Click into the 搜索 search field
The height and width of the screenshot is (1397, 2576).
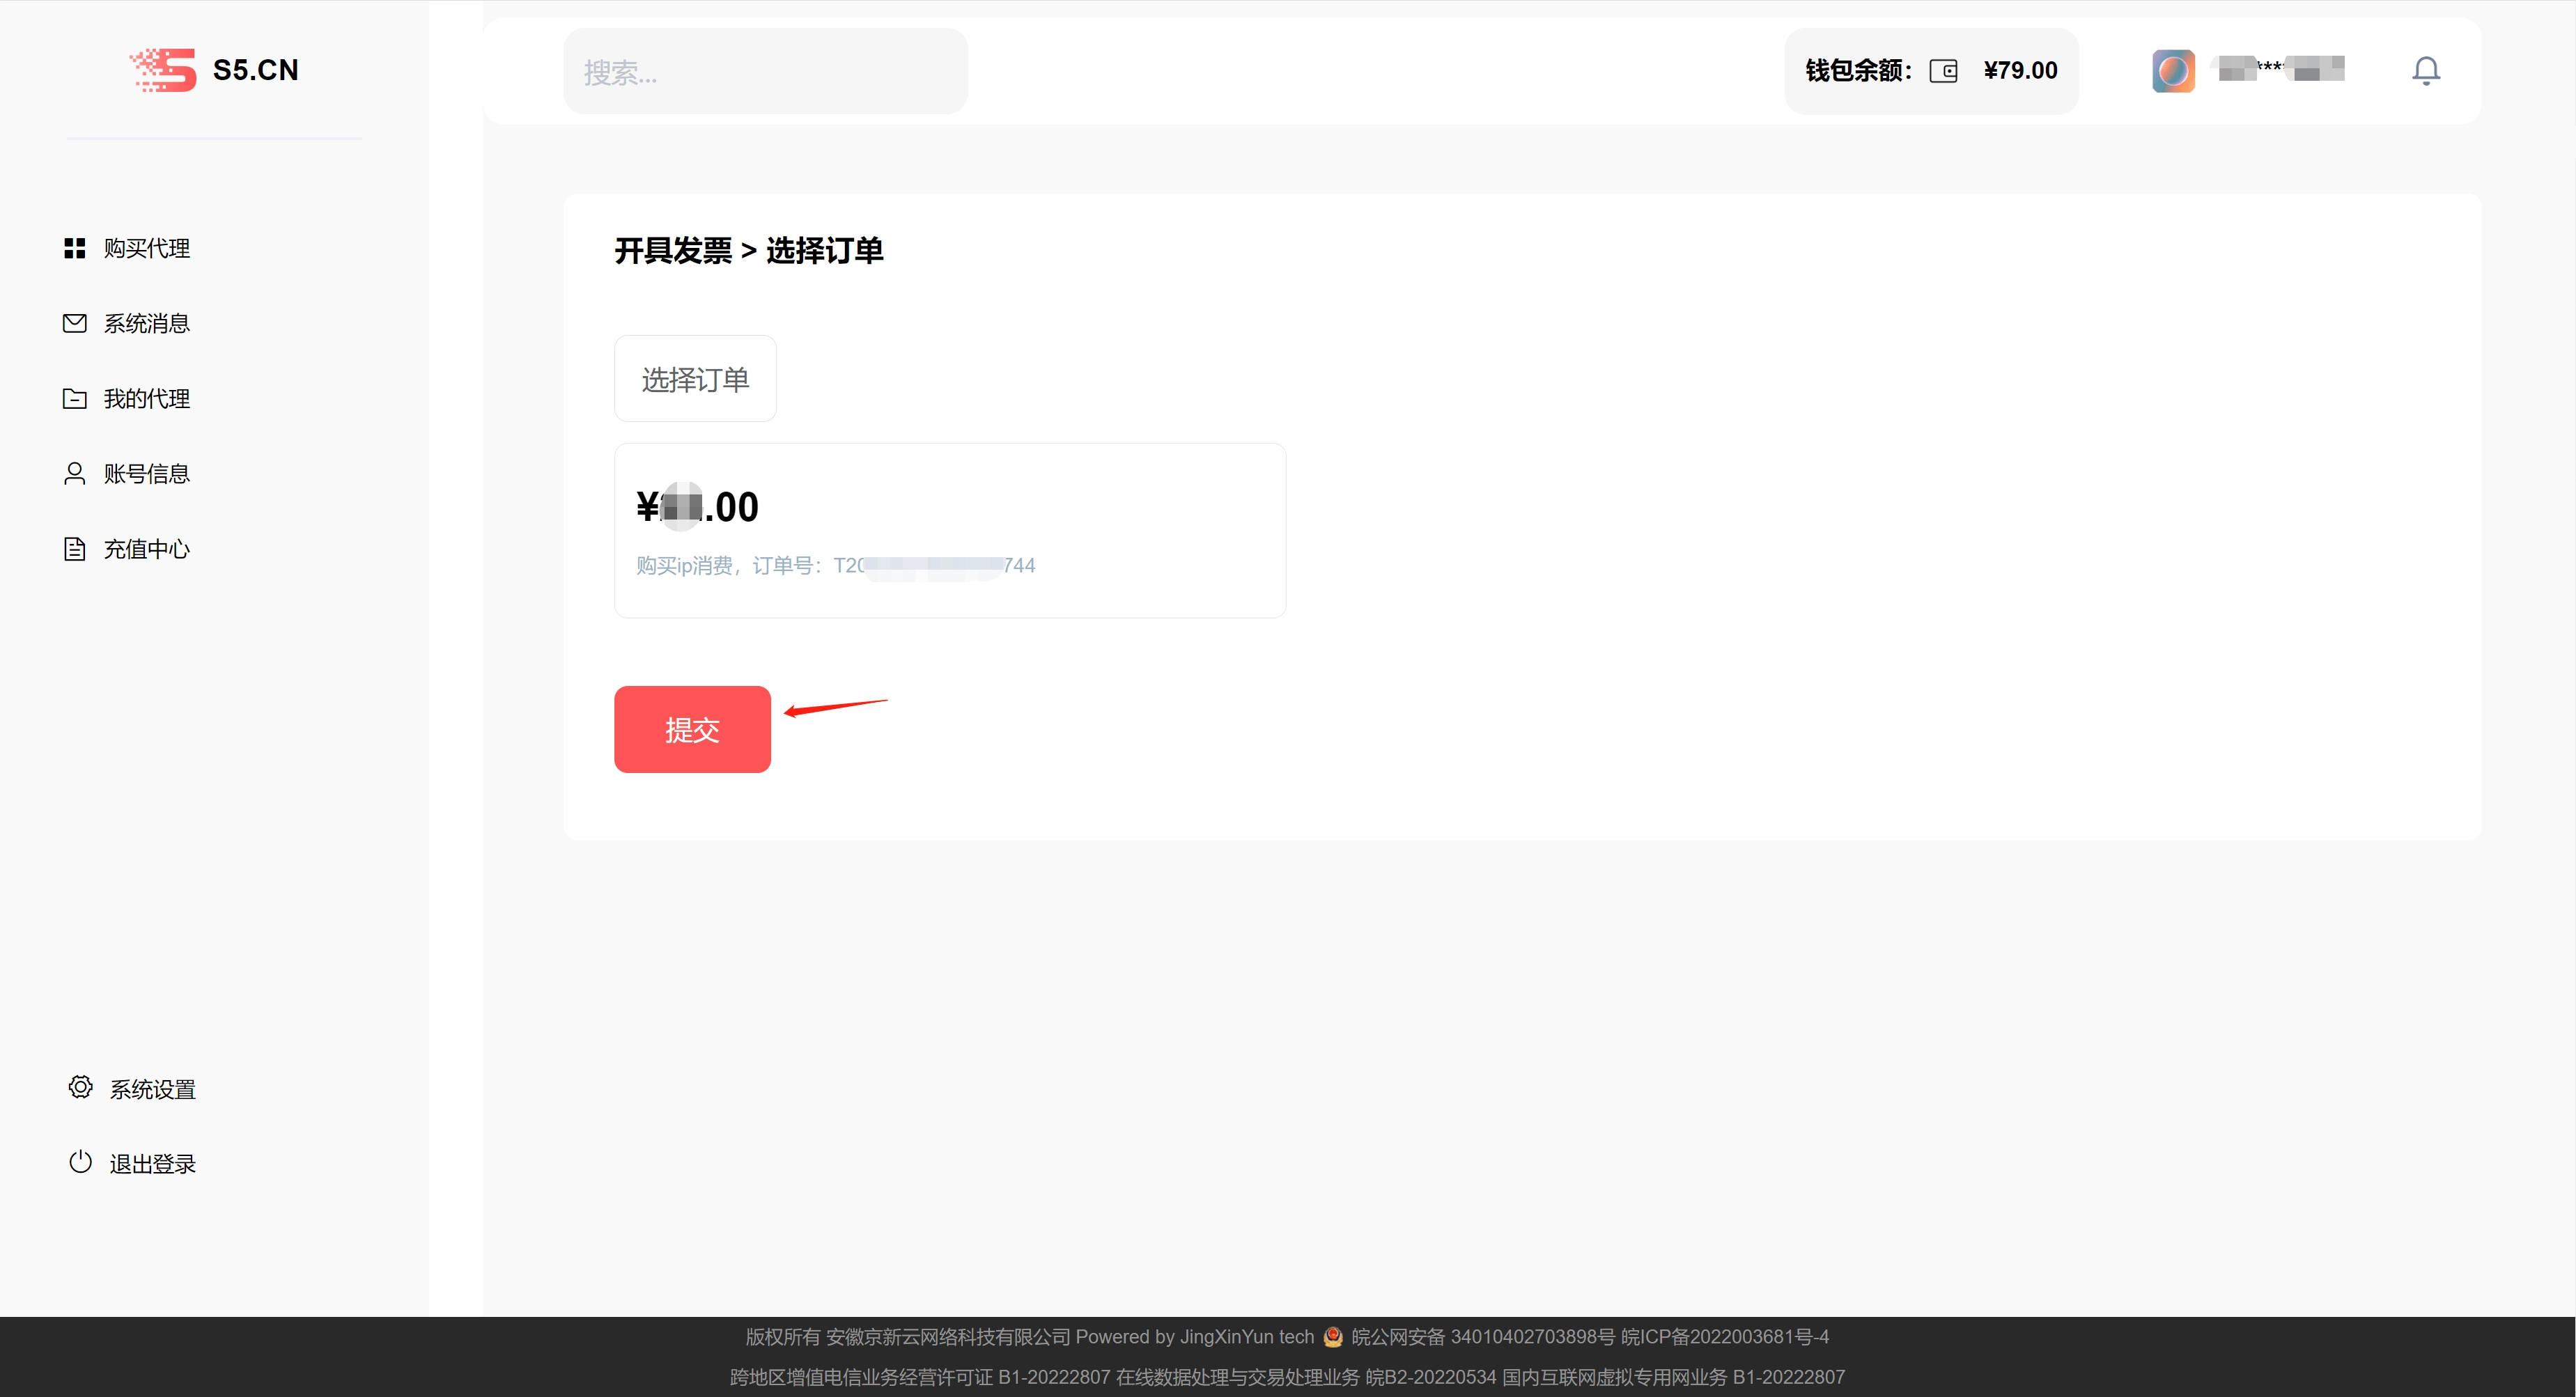pos(765,72)
